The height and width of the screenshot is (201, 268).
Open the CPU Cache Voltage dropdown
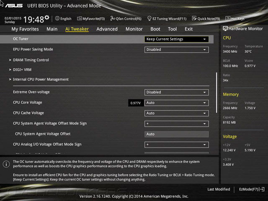pos(177,113)
